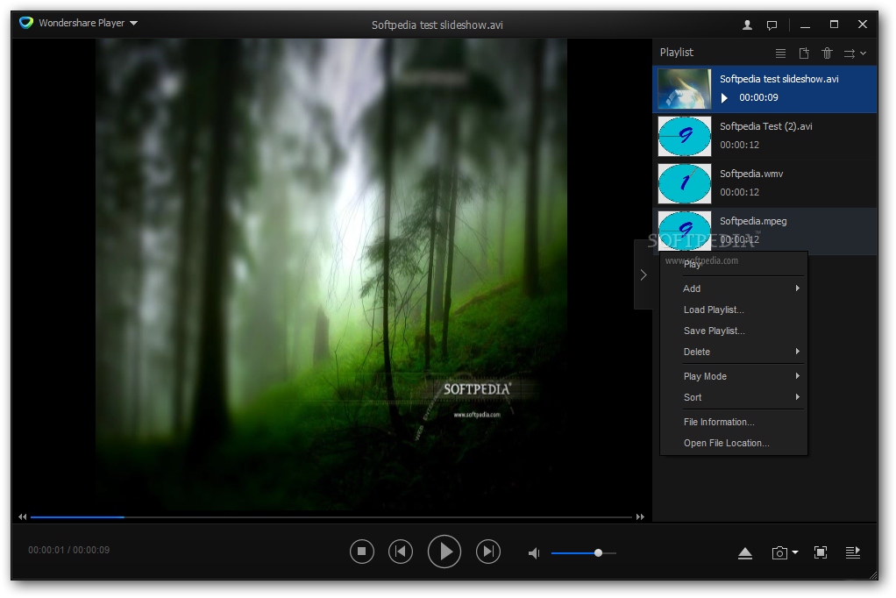Click the play indicator on current playlist item

coord(724,97)
